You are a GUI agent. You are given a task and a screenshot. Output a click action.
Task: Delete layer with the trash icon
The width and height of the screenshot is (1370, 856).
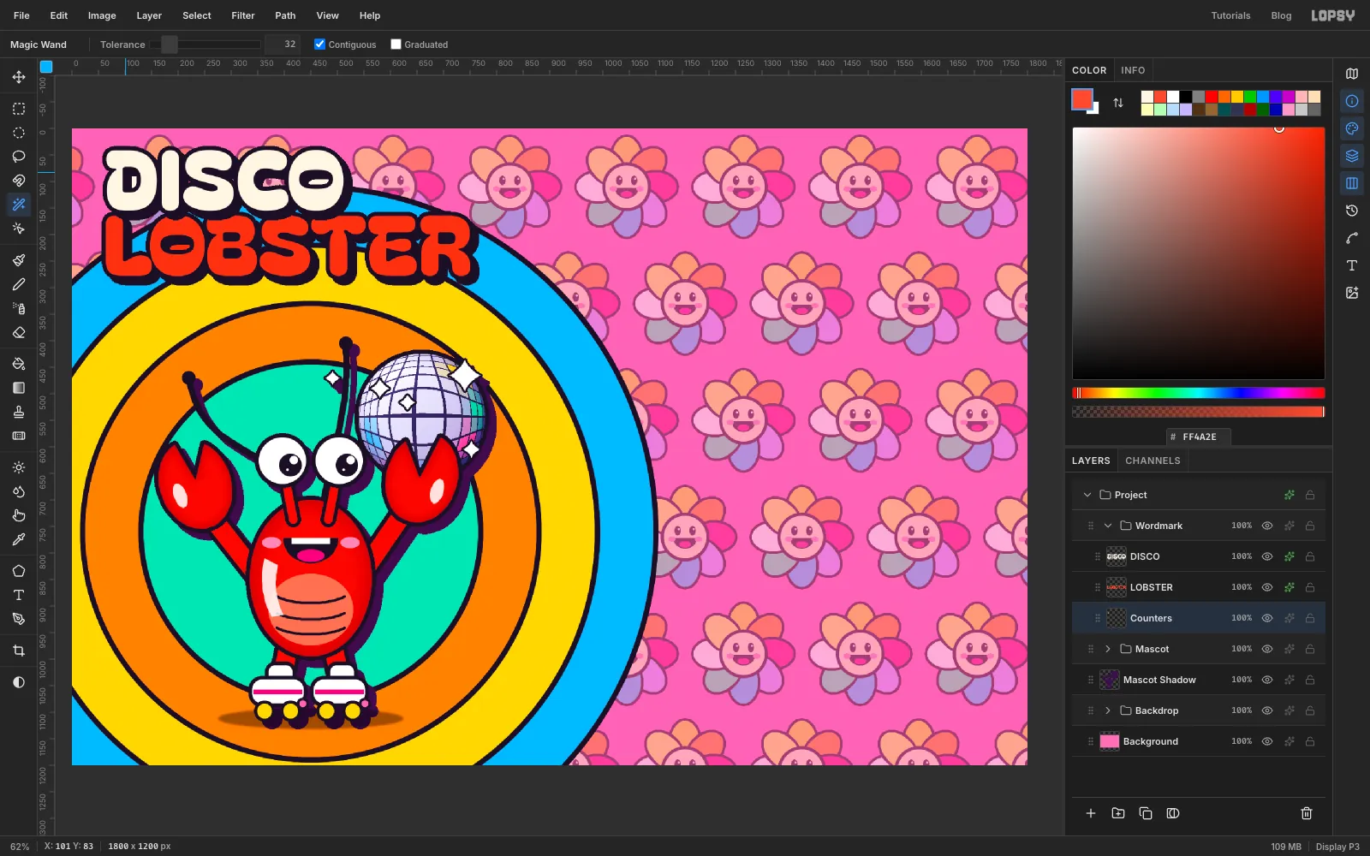click(1307, 813)
